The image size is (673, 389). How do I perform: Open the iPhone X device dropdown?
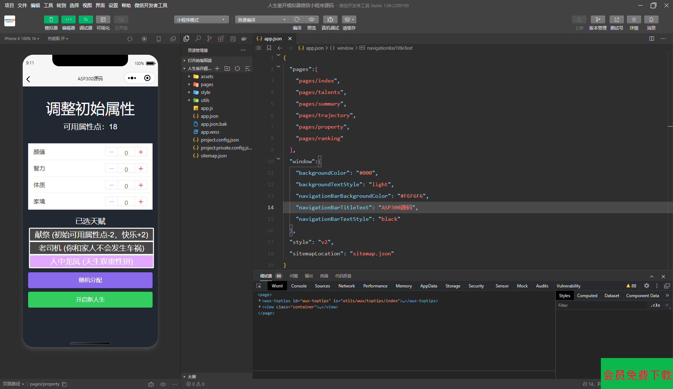coord(22,39)
